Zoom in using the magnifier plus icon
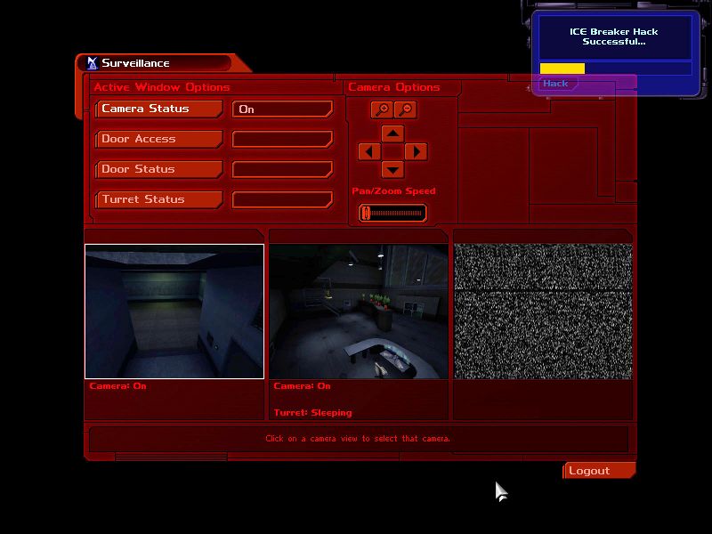The height and width of the screenshot is (534, 712). pos(381,109)
